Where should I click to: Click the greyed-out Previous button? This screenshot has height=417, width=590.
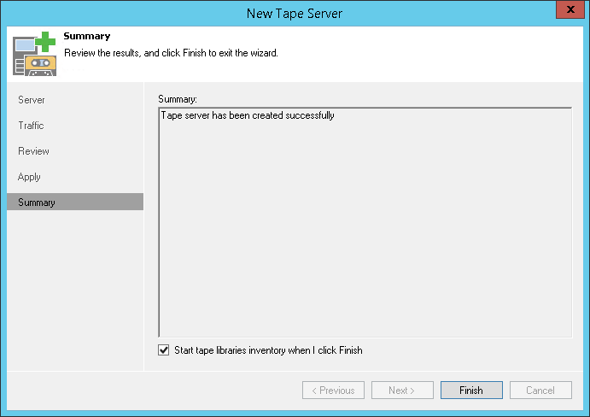tap(333, 391)
